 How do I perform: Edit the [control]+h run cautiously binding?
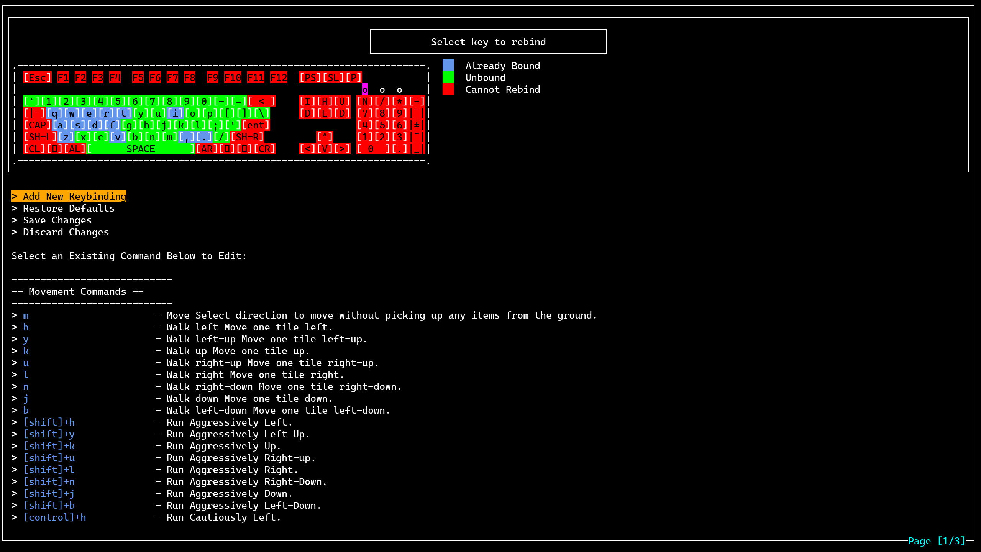55,517
